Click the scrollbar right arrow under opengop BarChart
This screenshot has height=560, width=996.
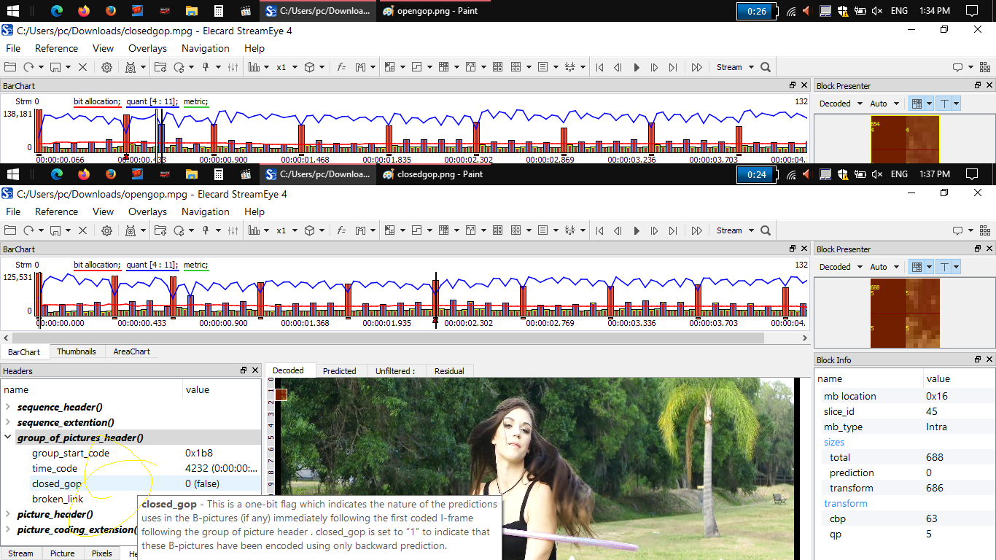pyautogui.click(x=805, y=338)
